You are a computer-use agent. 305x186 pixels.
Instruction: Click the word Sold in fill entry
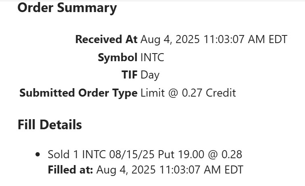pyautogui.click(x=58, y=154)
